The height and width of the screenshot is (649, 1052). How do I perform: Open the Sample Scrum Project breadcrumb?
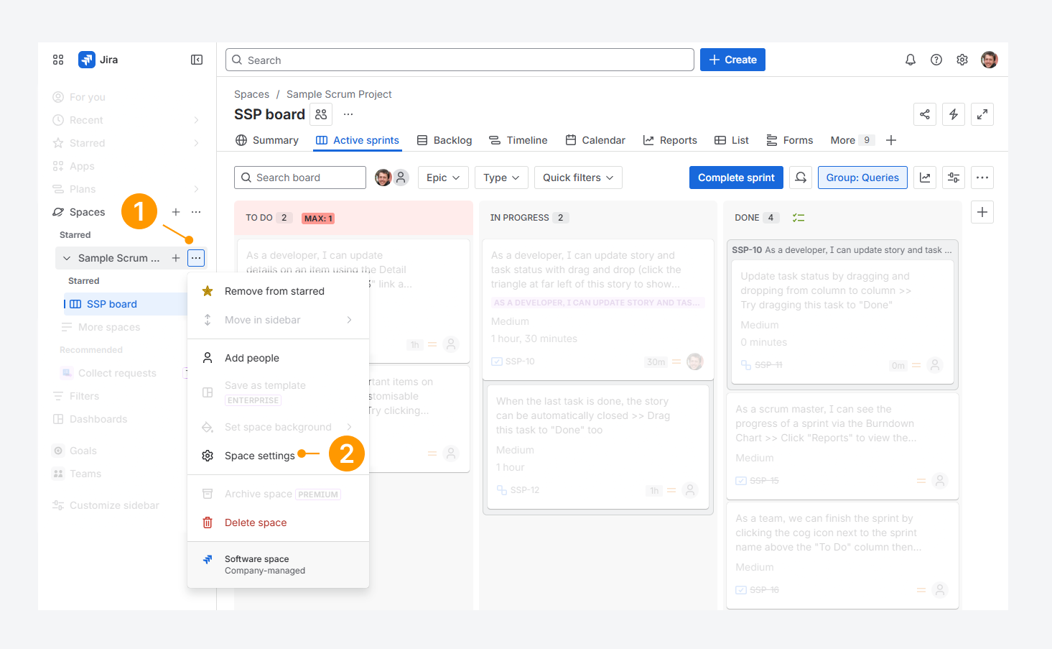point(339,94)
